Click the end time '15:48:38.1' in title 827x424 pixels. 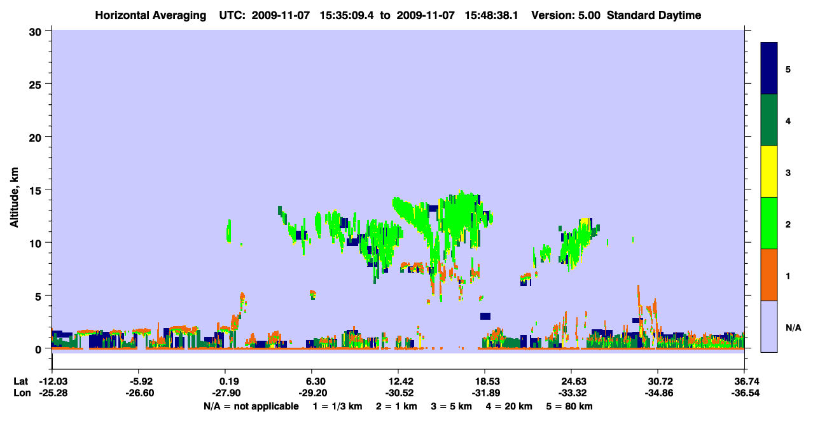pyautogui.click(x=492, y=15)
